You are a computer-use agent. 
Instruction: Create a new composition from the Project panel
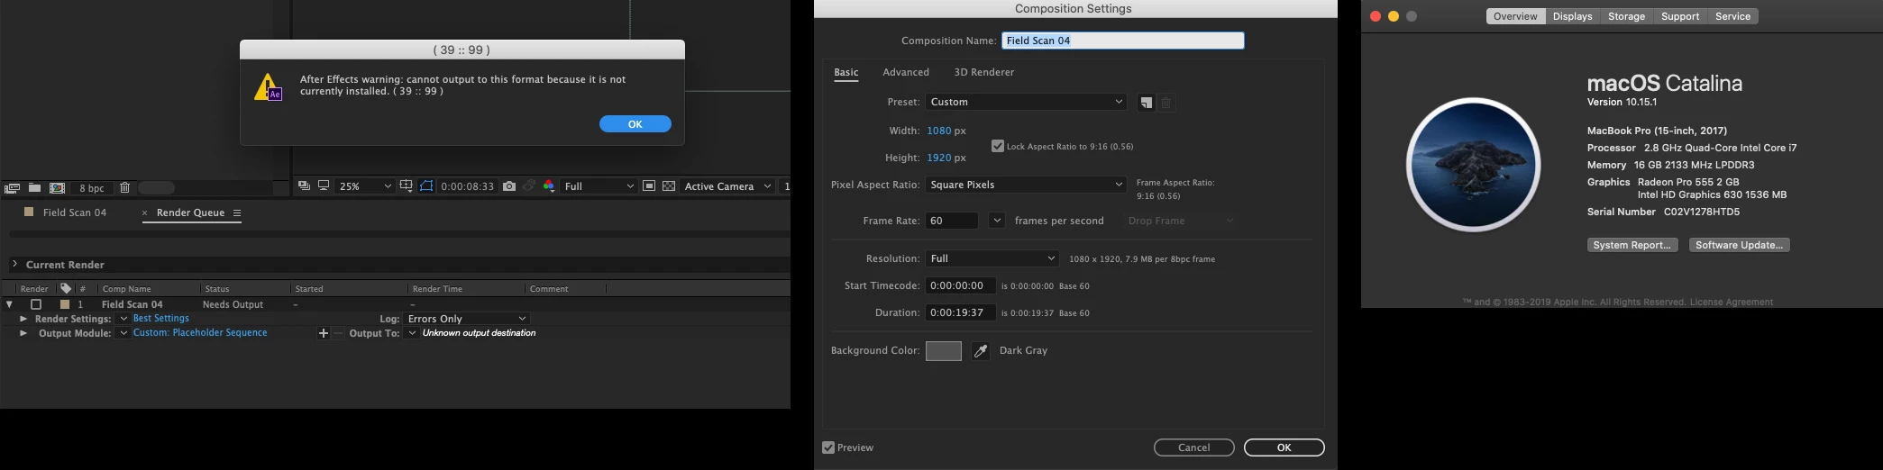57,188
